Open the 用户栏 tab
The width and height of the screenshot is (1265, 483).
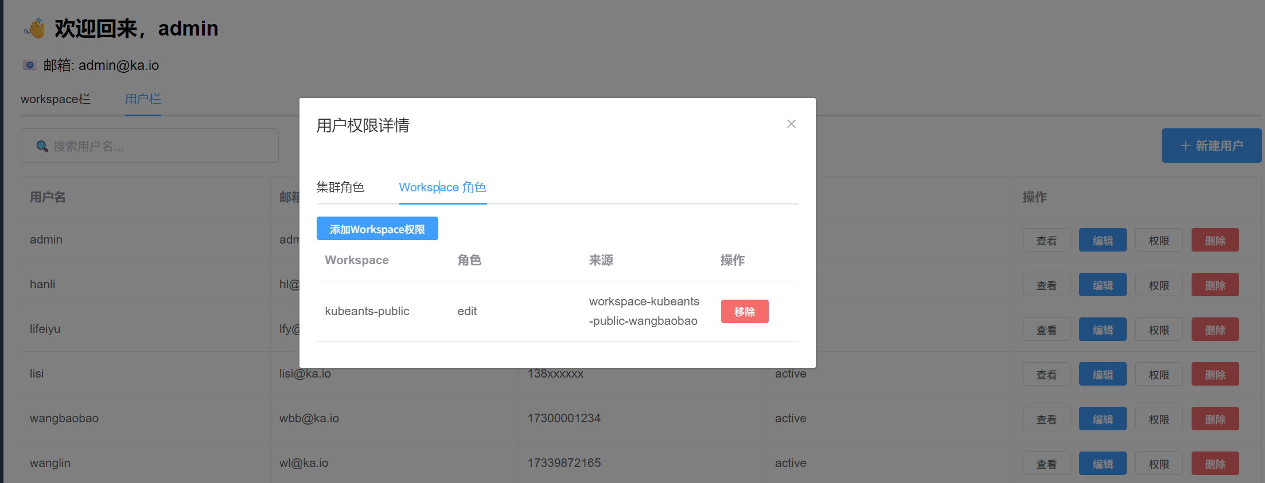coord(143,99)
